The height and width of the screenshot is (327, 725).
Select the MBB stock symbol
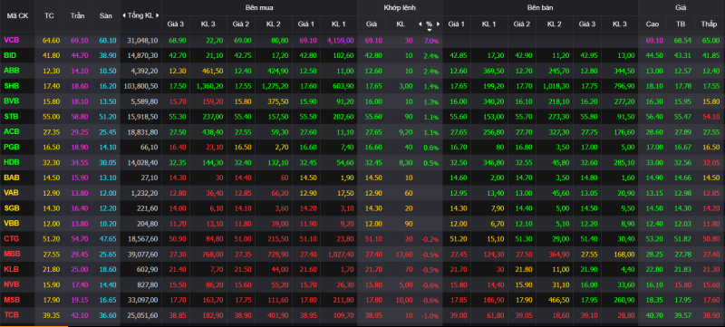click(11, 254)
